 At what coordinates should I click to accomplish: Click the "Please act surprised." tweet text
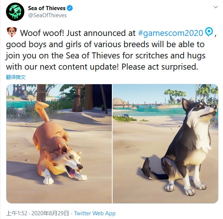[x=160, y=67]
